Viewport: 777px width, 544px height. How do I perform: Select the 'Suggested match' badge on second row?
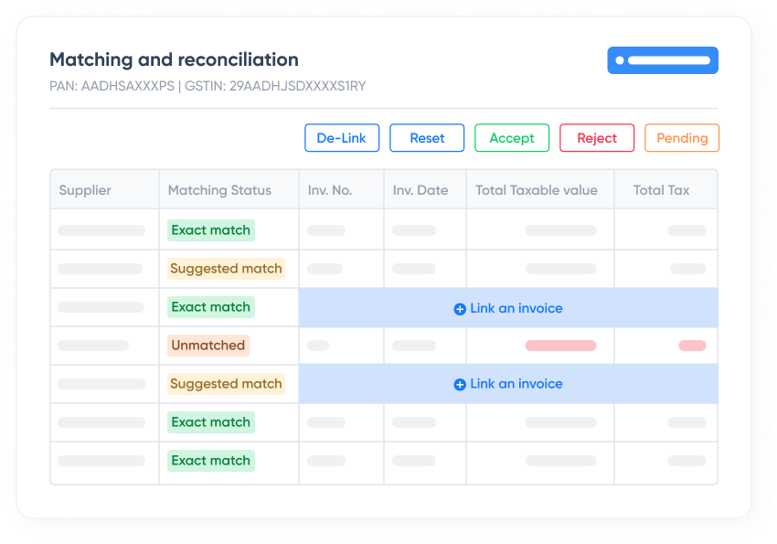[226, 269]
